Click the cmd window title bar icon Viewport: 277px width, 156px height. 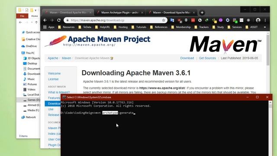[x=64, y=97]
